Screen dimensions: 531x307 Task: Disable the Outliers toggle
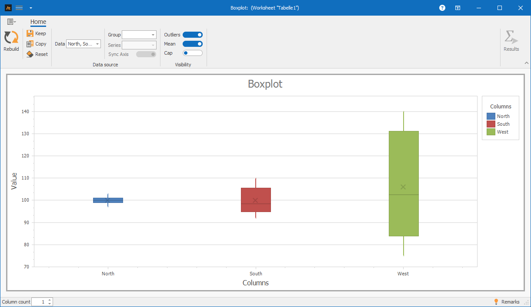(x=193, y=35)
